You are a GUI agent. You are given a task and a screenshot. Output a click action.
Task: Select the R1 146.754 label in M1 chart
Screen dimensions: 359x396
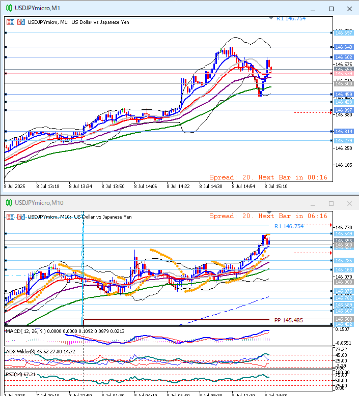pyautogui.click(x=291, y=19)
